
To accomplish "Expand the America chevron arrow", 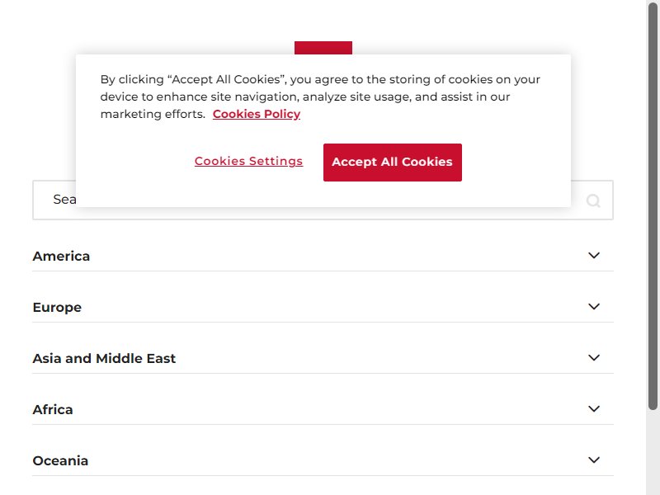I will tap(594, 256).
